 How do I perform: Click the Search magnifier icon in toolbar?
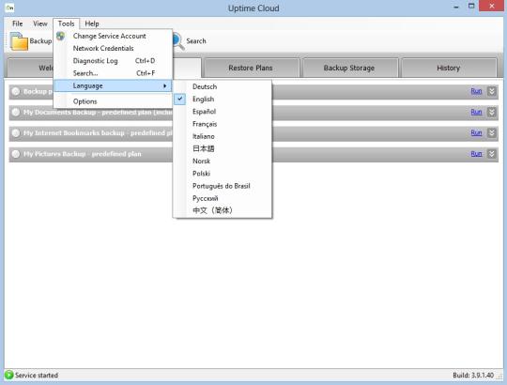click(x=178, y=41)
